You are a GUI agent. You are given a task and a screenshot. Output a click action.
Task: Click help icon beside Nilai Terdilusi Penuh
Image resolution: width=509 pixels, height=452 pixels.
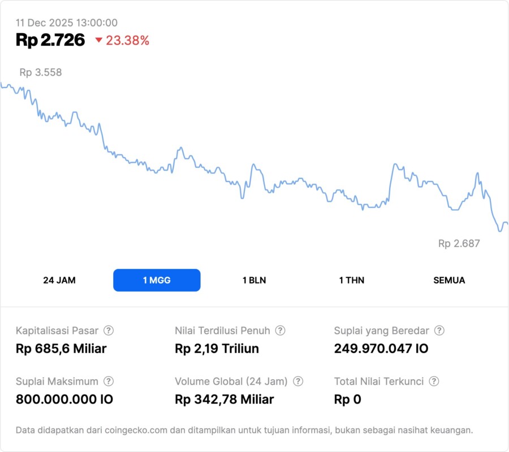[x=280, y=331]
